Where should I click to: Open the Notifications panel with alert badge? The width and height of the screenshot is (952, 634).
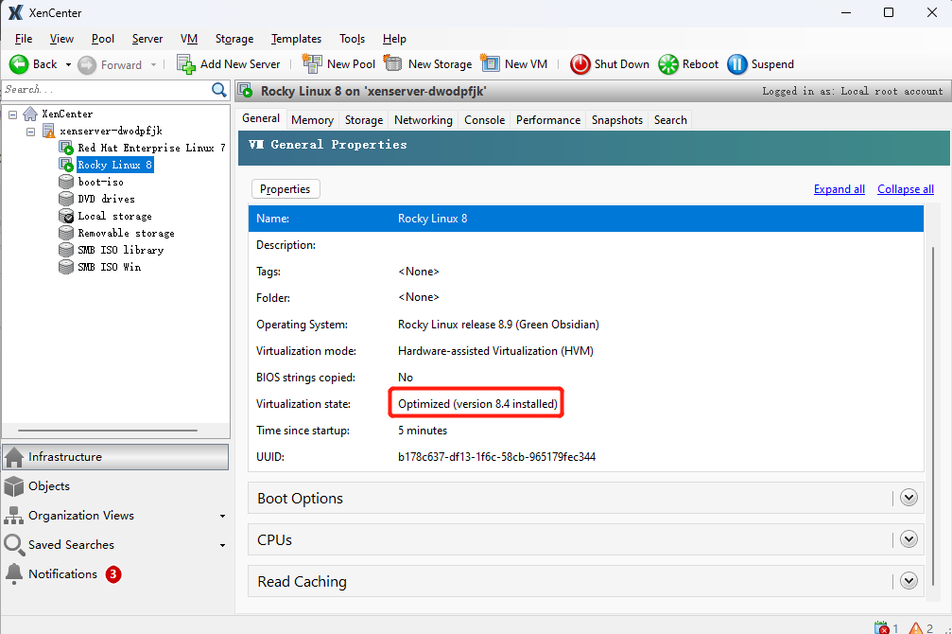[63, 573]
